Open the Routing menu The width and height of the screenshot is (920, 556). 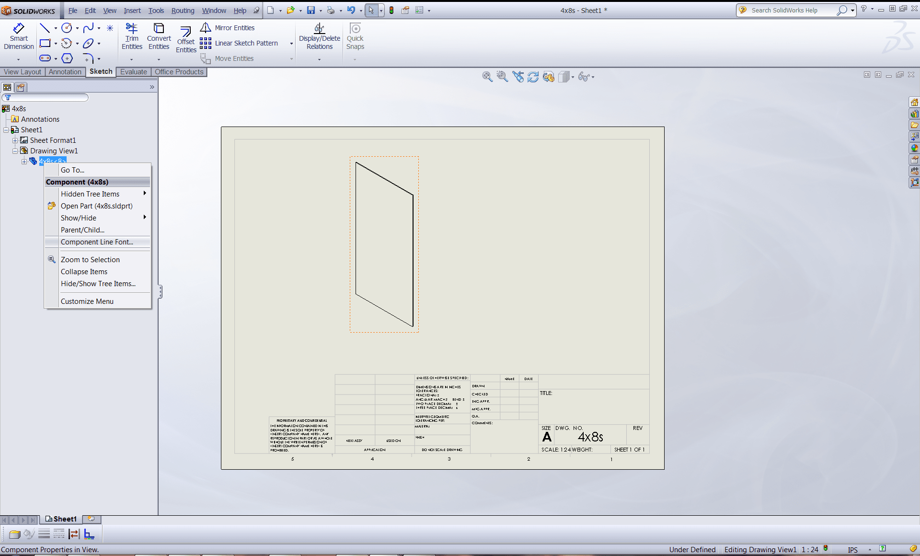pyautogui.click(x=183, y=11)
